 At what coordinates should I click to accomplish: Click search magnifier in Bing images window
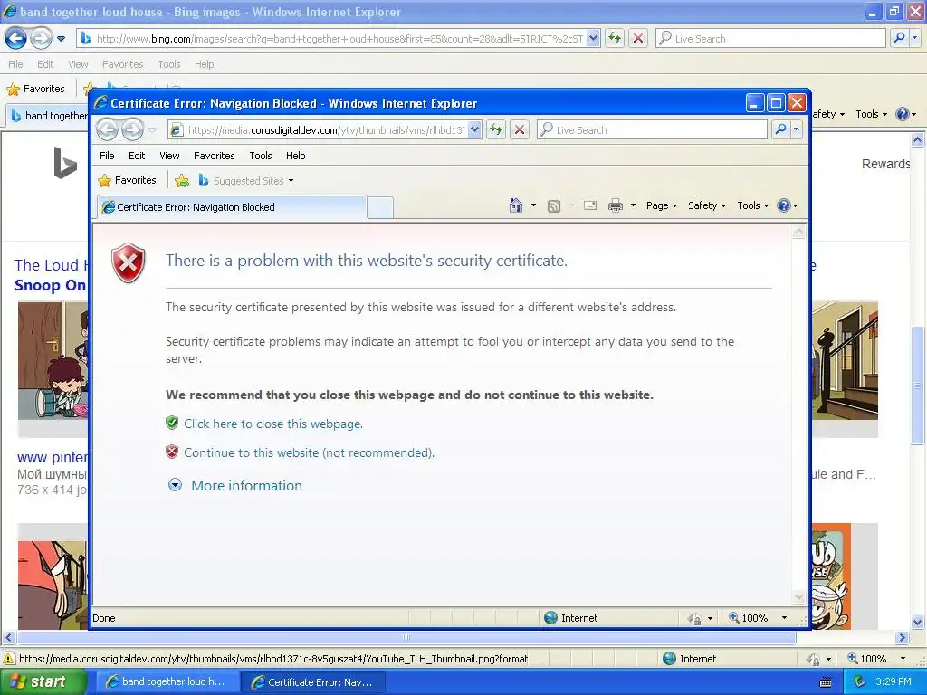coord(899,38)
